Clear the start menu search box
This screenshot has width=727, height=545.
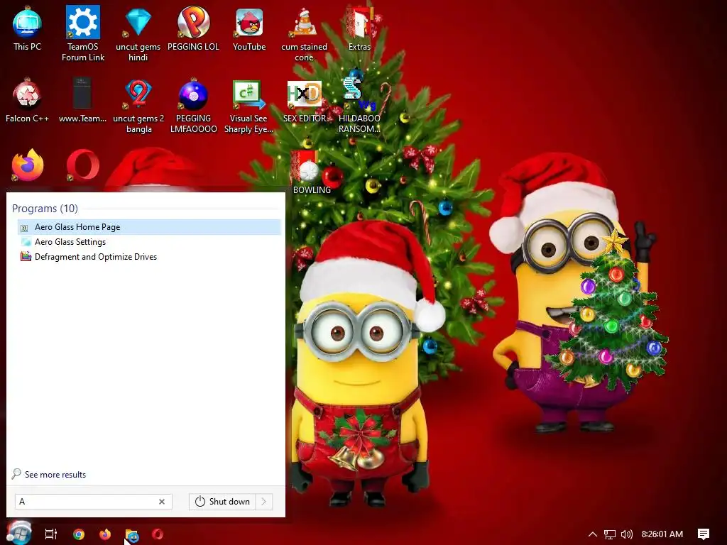coord(162,502)
